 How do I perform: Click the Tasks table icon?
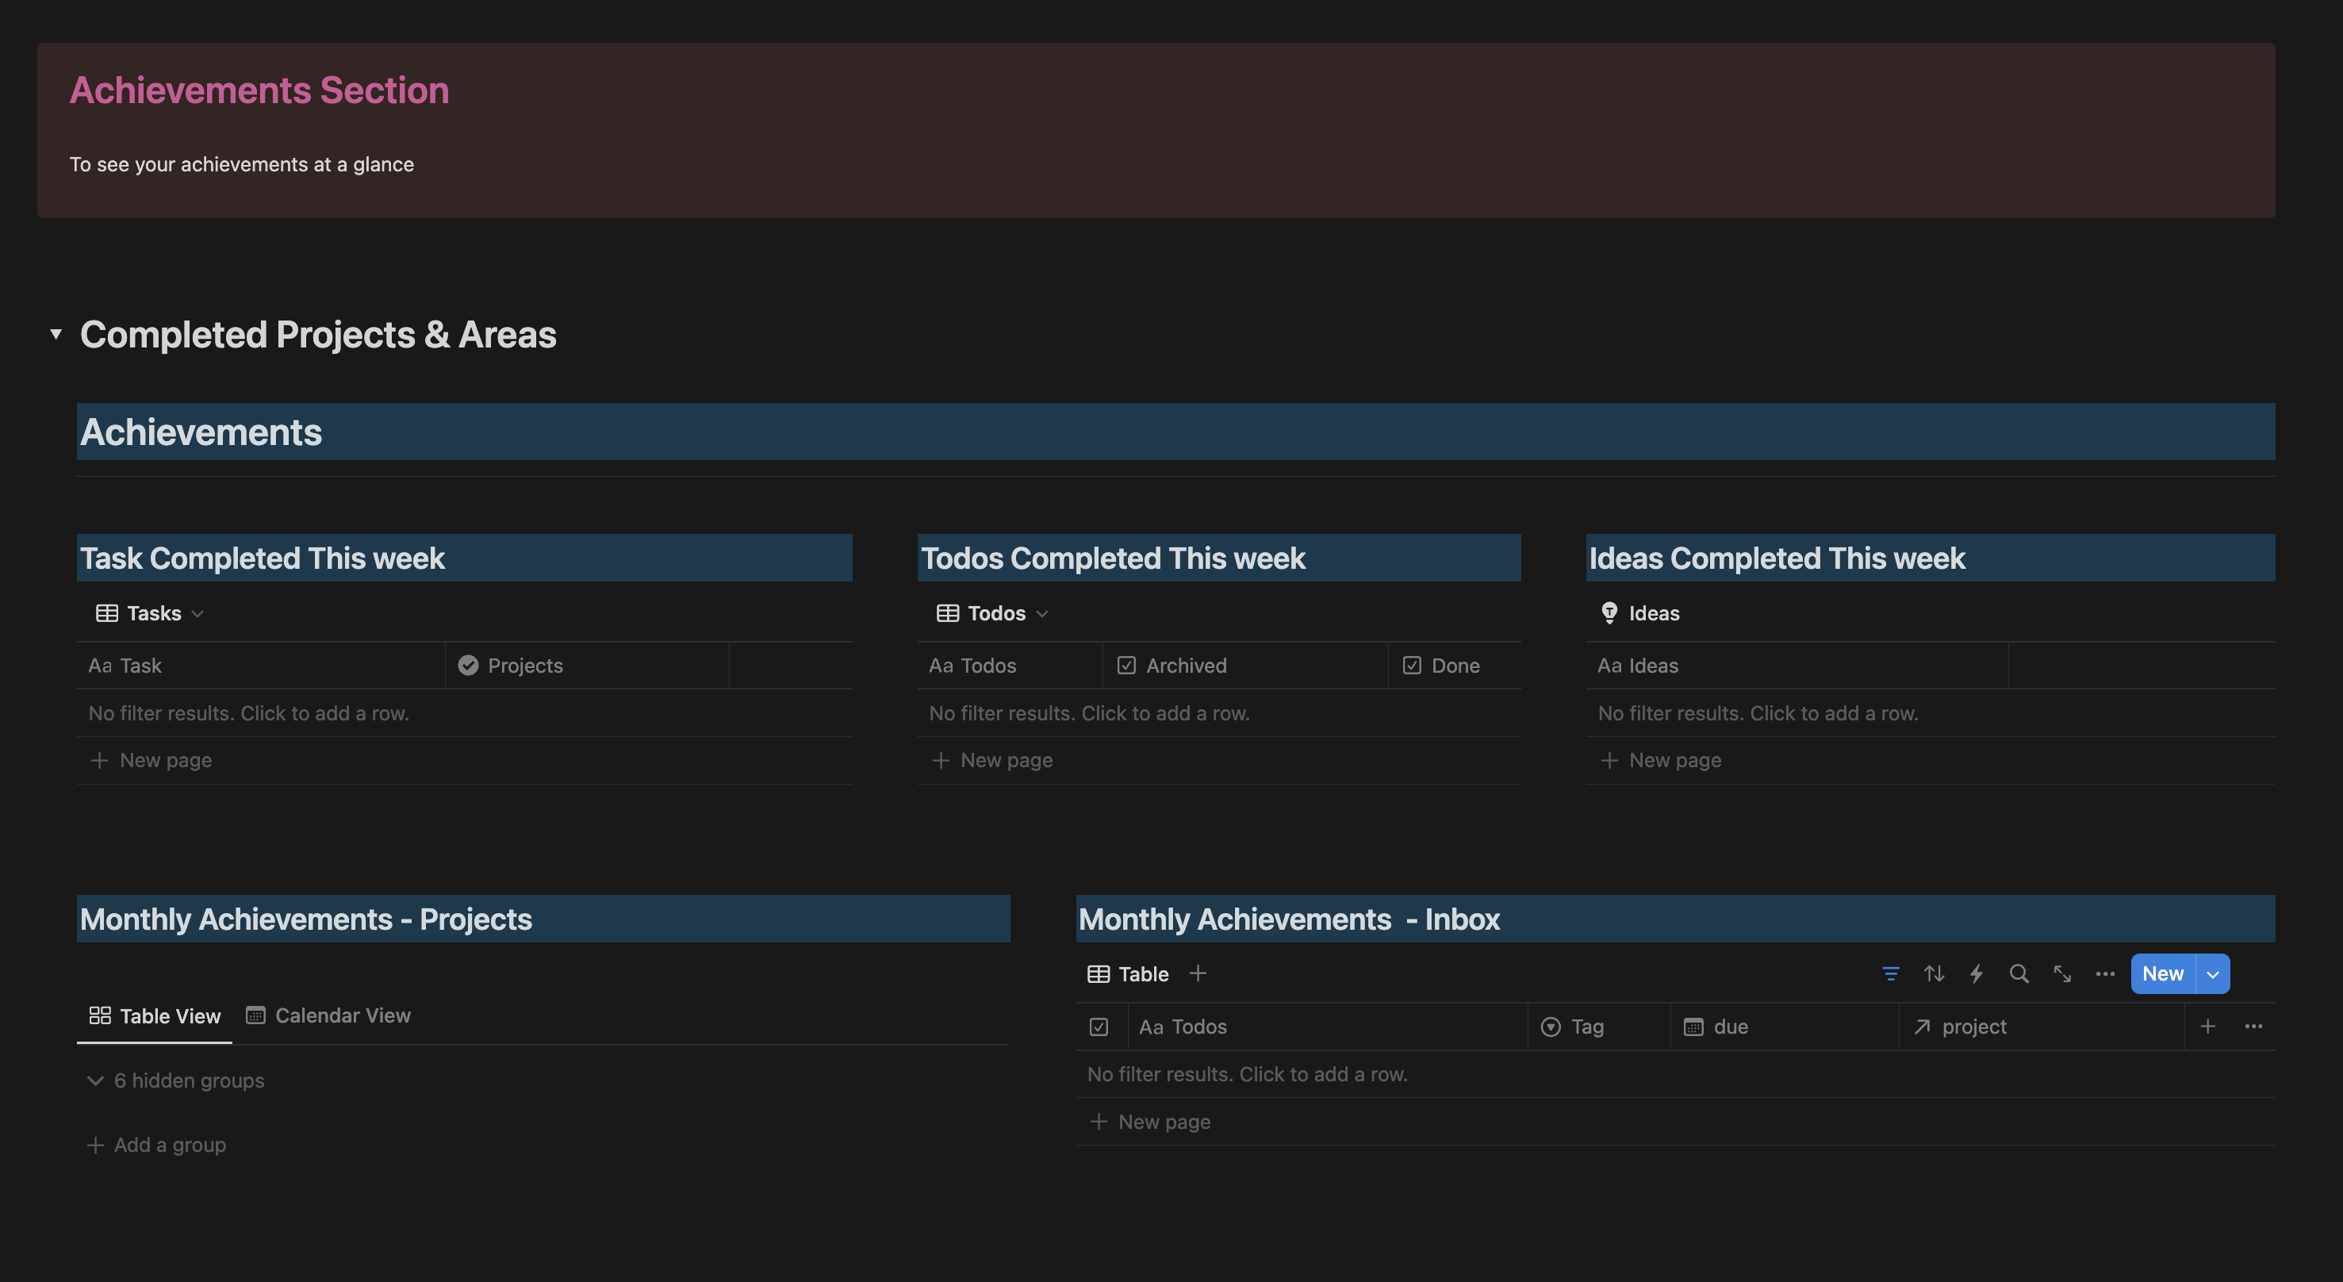[107, 613]
